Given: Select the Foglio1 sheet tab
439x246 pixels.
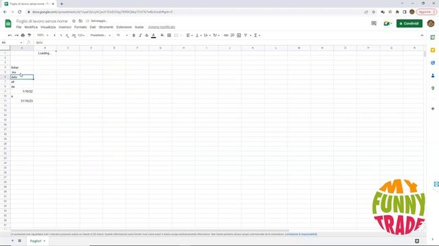Looking at the screenshot, I should 36,241.
